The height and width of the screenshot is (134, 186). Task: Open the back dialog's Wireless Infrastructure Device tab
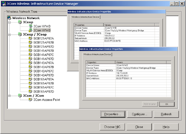tap(85, 17)
